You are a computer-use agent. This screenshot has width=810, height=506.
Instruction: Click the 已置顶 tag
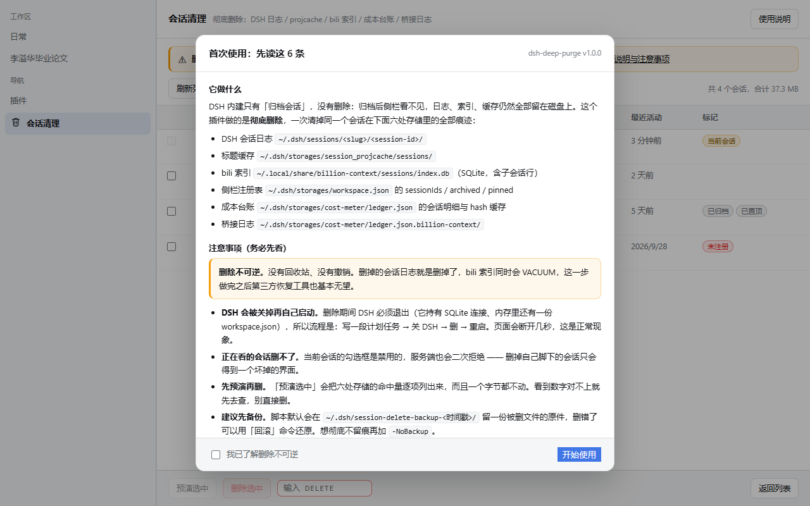click(751, 211)
